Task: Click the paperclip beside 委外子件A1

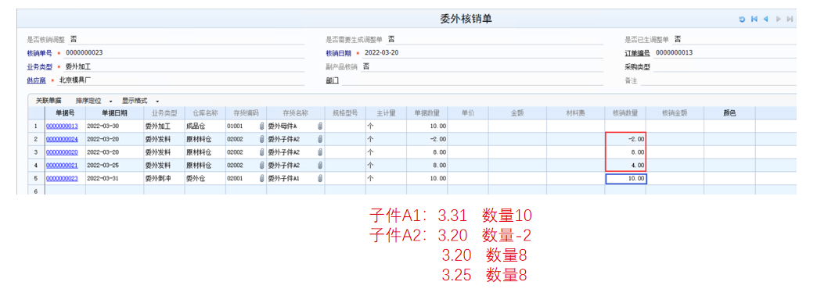Action: (320, 178)
